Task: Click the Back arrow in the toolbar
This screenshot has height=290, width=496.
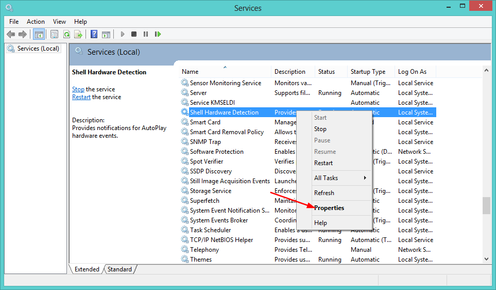Action: pyautogui.click(x=11, y=35)
